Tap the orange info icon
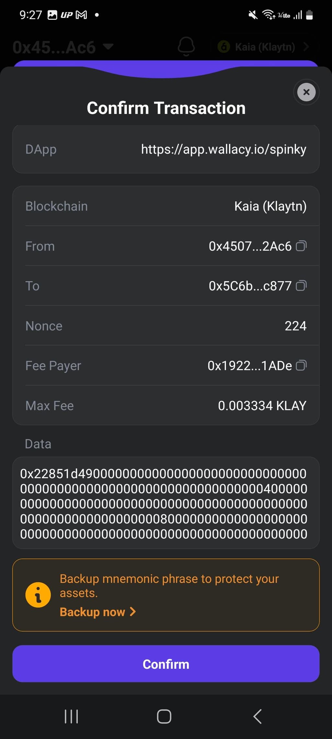Screen dimensions: 332x739 [38, 595]
